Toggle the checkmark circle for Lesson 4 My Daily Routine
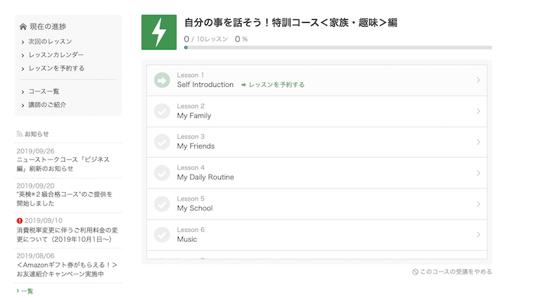 click(x=162, y=173)
